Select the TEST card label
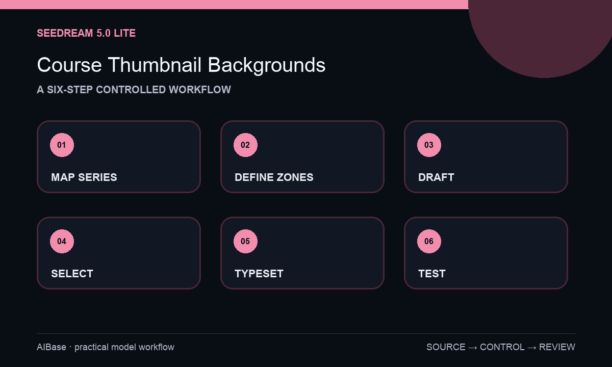The image size is (612, 367). pos(431,274)
